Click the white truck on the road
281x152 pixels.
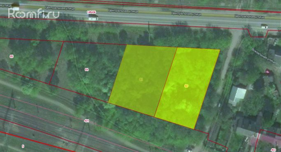93,17
